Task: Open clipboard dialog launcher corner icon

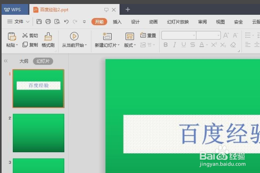Action: tap(55, 51)
